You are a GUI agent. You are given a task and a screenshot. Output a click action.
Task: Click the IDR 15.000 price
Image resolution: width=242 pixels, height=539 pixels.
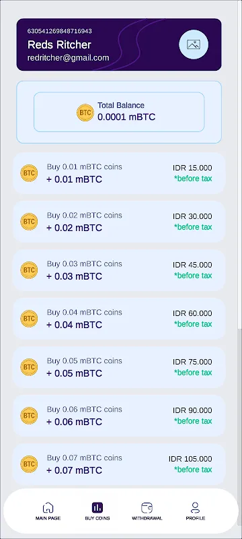pyautogui.click(x=192, y=168)
